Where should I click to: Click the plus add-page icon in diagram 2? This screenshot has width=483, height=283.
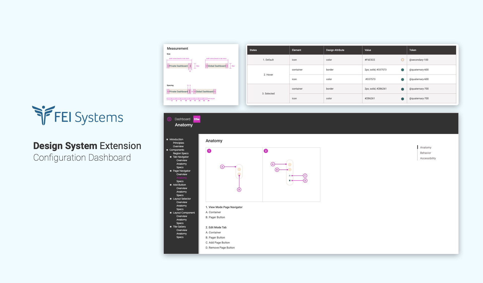click(290, 175)
